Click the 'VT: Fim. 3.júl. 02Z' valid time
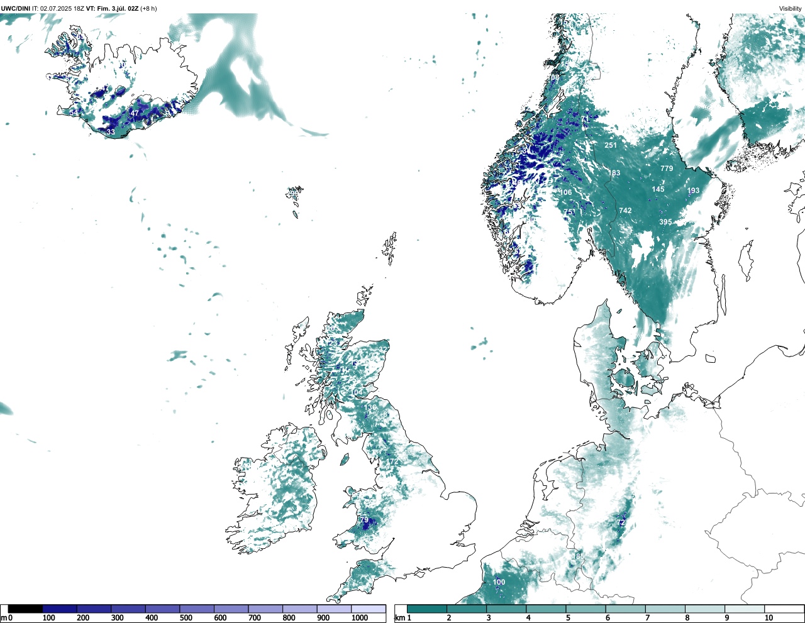The width and height of the screenshot is (805, 623). point(112,8)
